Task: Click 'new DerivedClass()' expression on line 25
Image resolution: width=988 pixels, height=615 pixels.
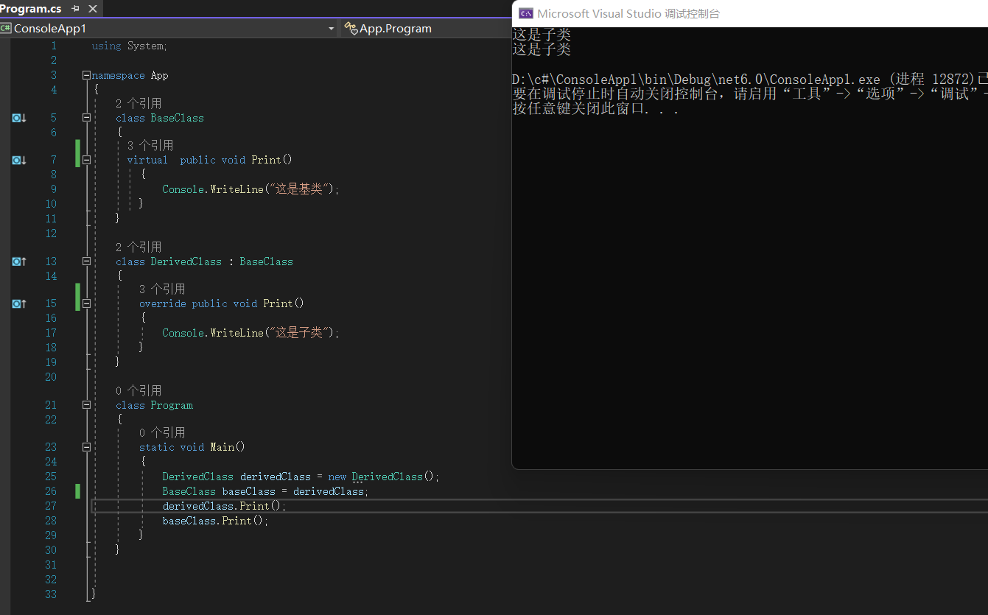Action: (x=382, y=477)
